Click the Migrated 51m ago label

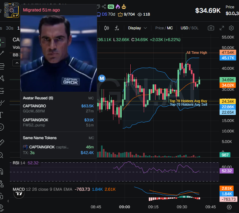(x=41, y=10)
